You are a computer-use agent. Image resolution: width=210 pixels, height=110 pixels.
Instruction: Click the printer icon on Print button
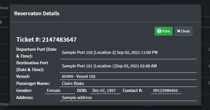[159, 31]
